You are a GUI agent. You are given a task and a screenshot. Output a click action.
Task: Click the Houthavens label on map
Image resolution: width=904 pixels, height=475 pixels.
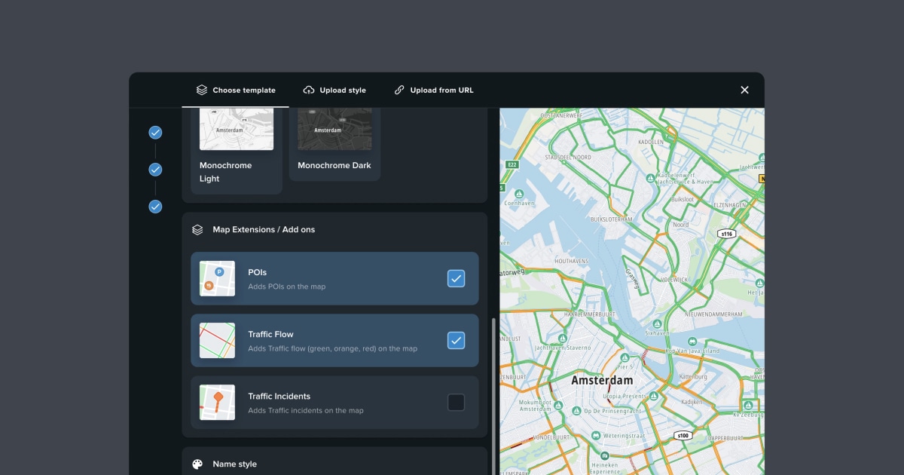[573, 260]
